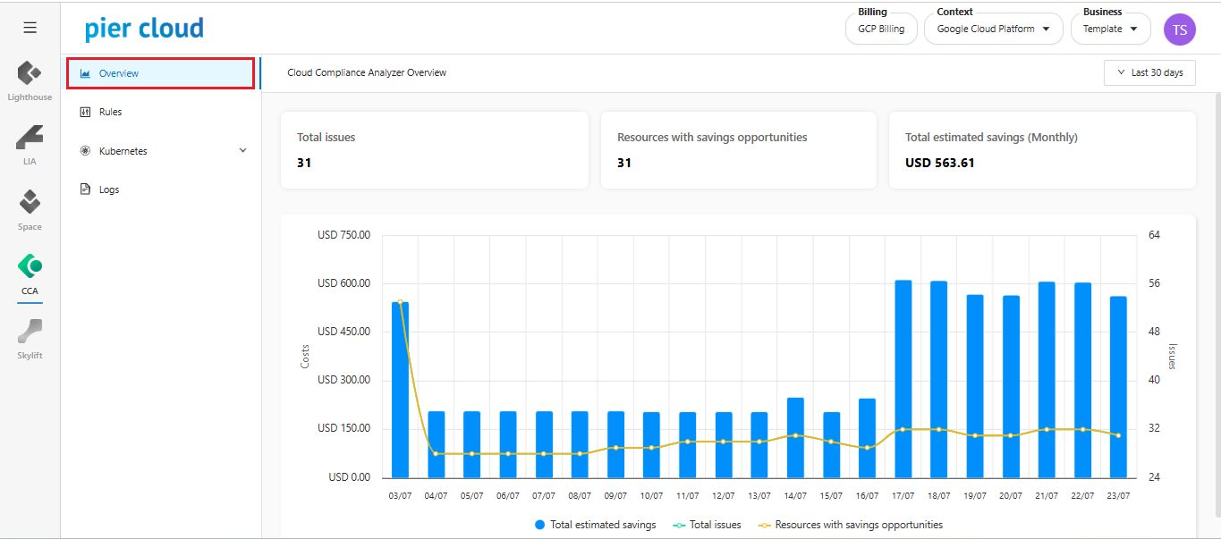Viewport: 1221px width, 539px height.
Task: Open the Lighthouse module icon
Action: click(30, 75)
